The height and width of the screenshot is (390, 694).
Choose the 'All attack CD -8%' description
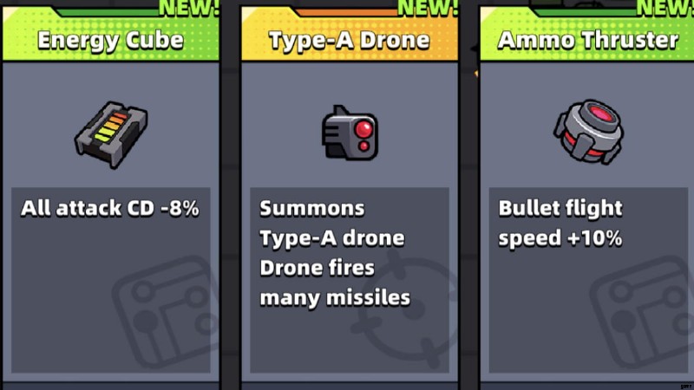pyautogui.click(x=110, y=208)
